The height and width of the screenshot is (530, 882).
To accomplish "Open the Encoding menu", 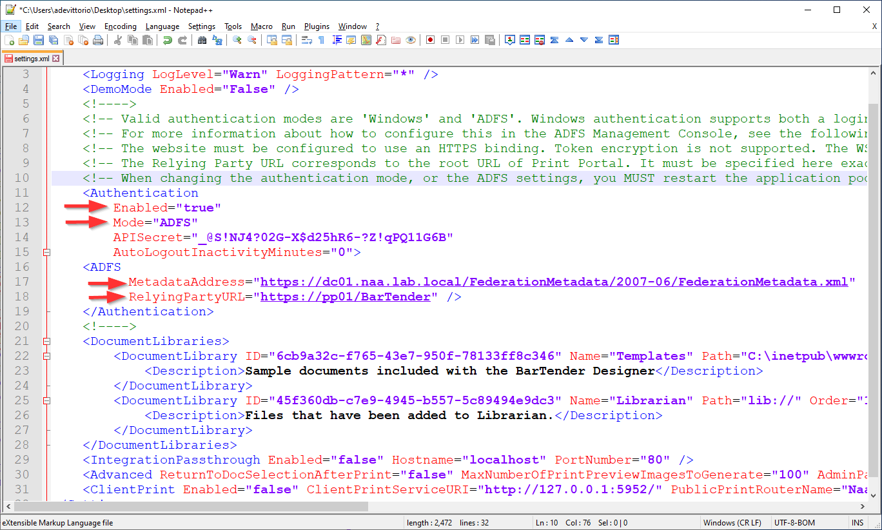I will (x=121, y=26).
